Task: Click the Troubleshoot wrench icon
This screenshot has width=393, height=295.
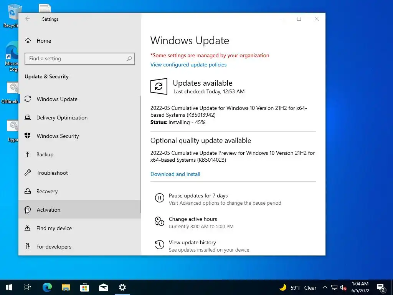Action: click(x=28, y=172)
